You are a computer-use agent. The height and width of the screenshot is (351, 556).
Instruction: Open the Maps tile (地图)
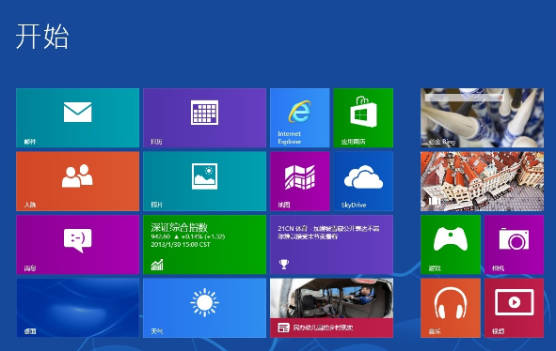click(x=299, y=181)
